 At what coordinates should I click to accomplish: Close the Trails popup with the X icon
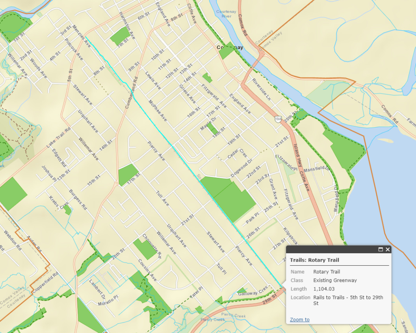[388, 250]
